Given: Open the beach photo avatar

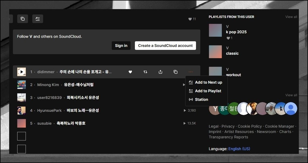Looking at the screenshot, I should (281, 109).
